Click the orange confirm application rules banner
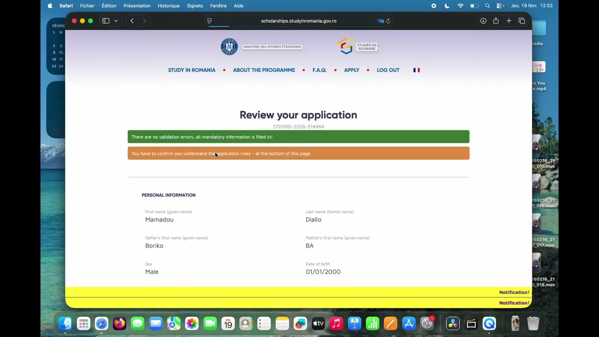 (299, 154)
